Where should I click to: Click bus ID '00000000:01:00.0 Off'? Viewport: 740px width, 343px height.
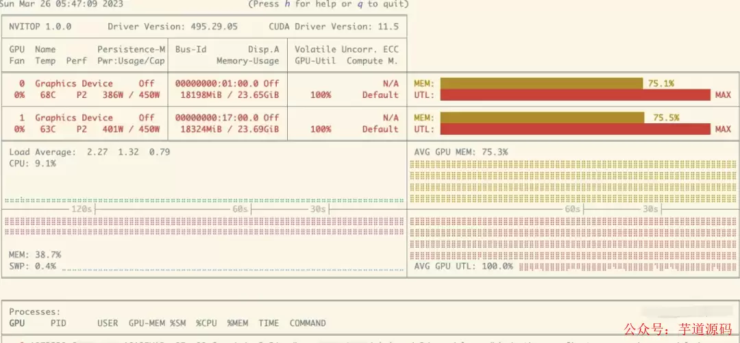coord(227,84)
